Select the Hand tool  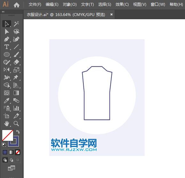click(7, 124)
